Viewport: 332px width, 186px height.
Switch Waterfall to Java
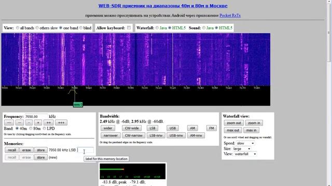click(x=157, y=27)
